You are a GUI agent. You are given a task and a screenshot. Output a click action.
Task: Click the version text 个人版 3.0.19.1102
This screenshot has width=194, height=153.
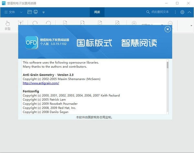click(x=53, y=44)
